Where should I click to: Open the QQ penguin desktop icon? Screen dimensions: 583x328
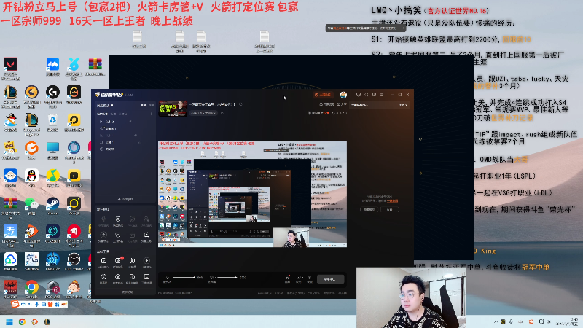(31, 176)
